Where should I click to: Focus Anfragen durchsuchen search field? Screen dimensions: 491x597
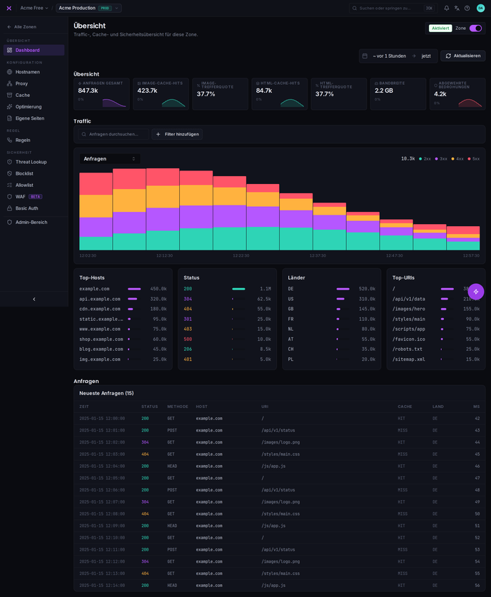click(x=113, y=134)
